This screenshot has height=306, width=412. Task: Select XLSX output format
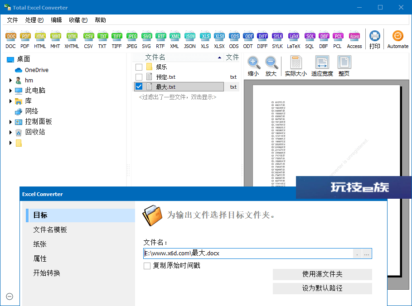tap(219, 39)
